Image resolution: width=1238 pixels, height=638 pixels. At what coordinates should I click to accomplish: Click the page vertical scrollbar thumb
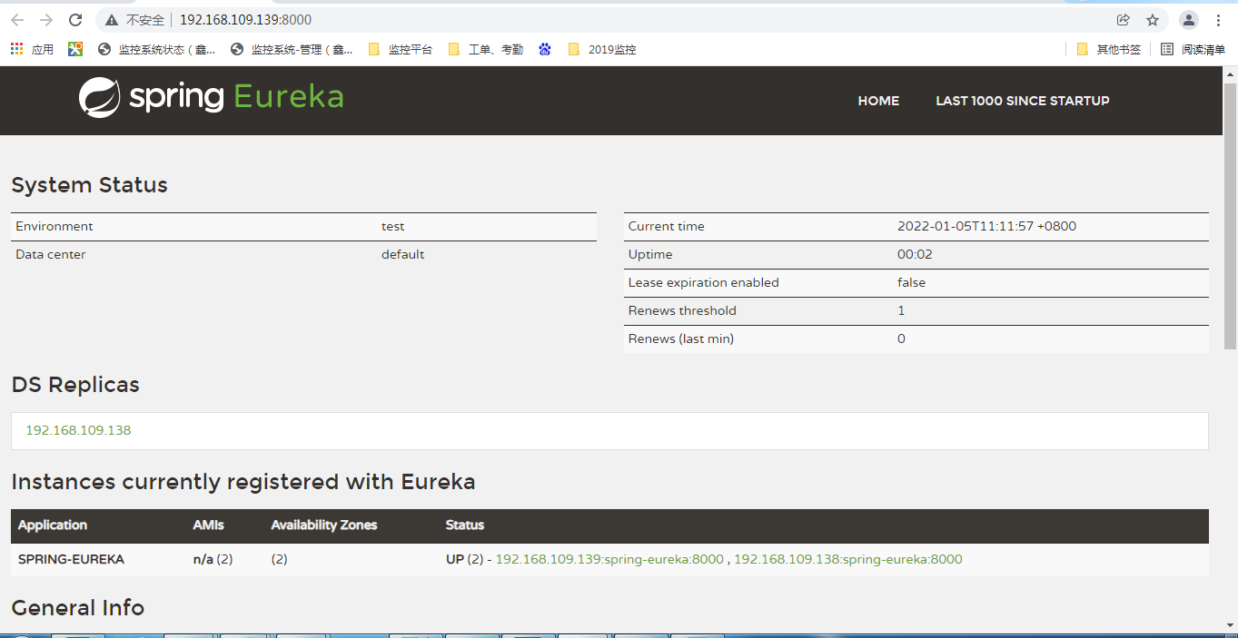click(1230, 215)
